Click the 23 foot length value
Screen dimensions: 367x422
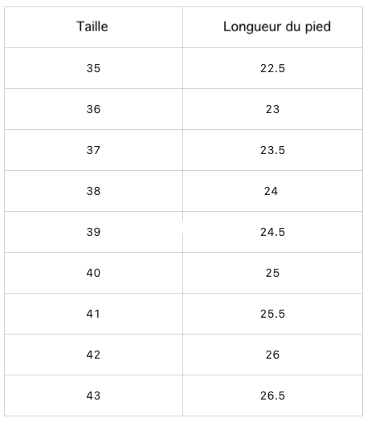[272, 109]
